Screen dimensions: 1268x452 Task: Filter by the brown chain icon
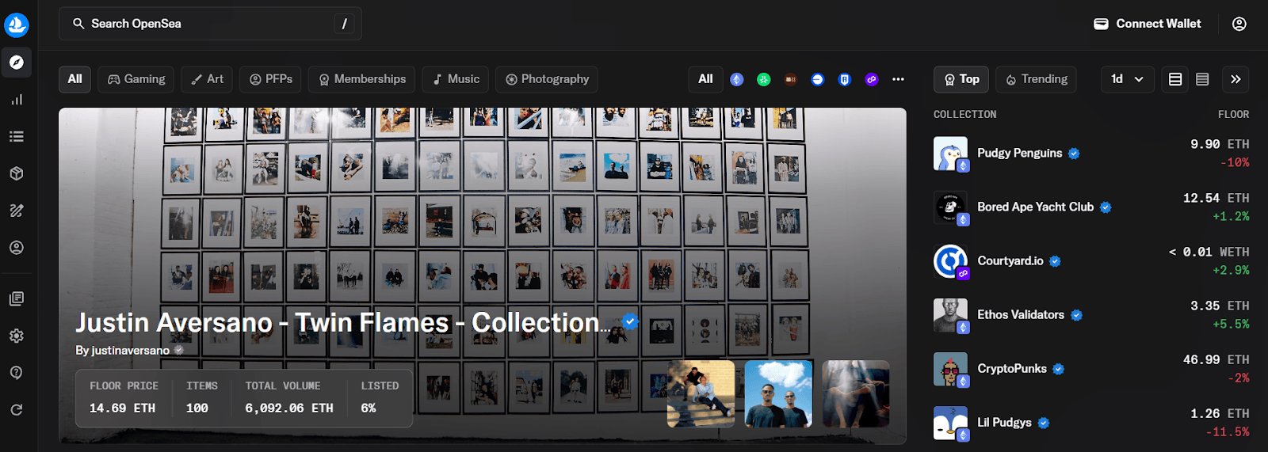[791, 79]
